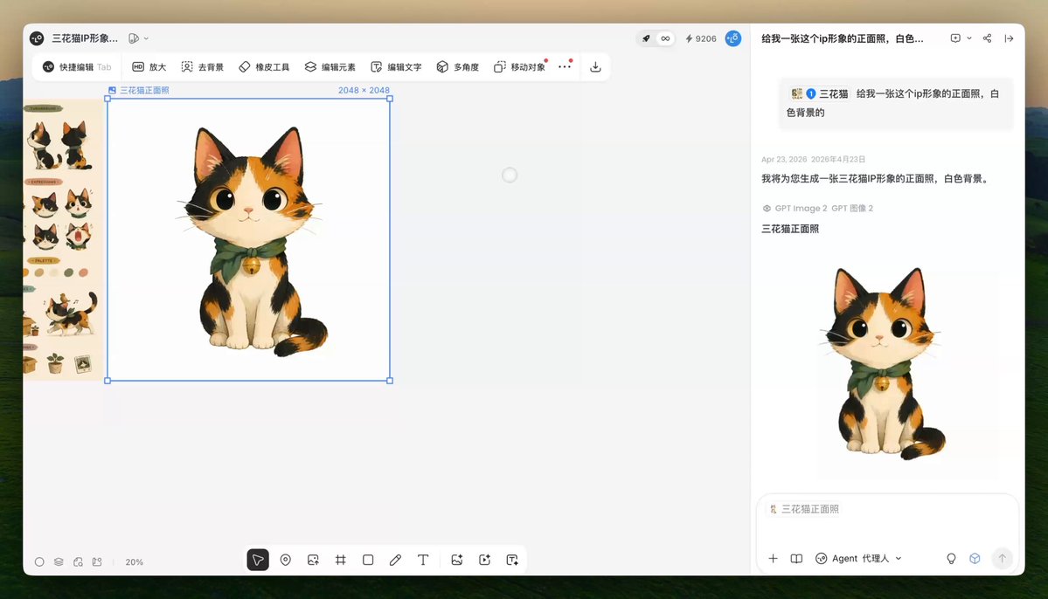Click the send arrow button
Image resolution: width=1048 pixels, height=599 pixels.
(1002, 558)
